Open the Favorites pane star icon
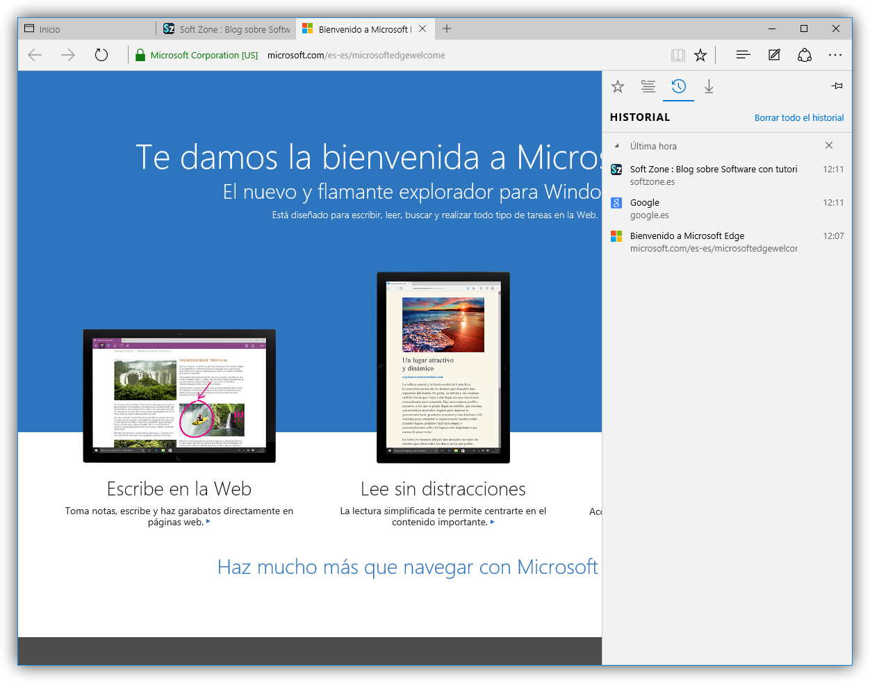Screen dimensions: 870x683 [x=618, y=86]
